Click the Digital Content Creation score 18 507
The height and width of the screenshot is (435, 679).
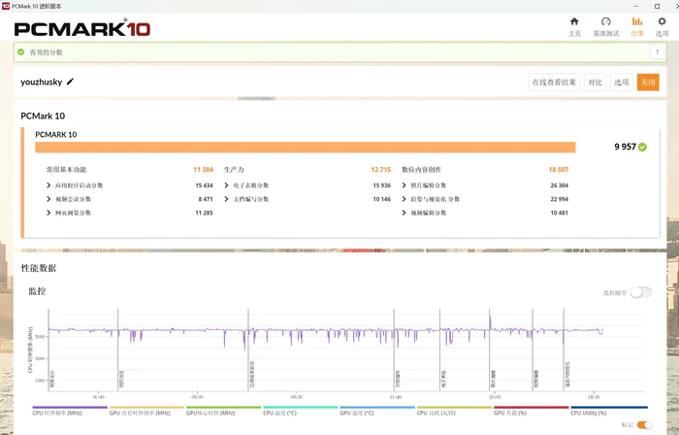coord(558,170)
